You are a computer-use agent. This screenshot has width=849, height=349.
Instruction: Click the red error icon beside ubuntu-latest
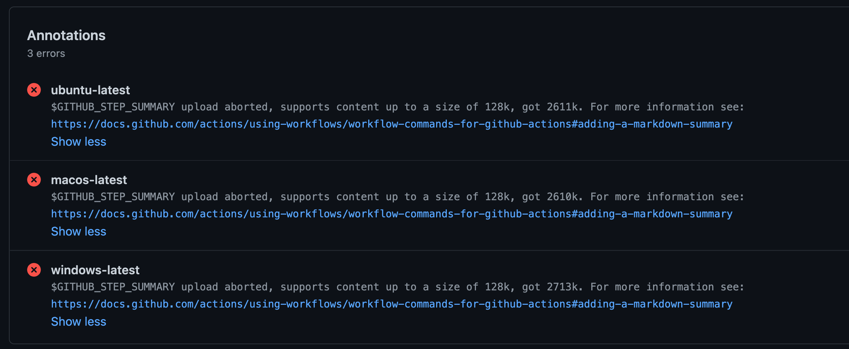coord(34,90)
